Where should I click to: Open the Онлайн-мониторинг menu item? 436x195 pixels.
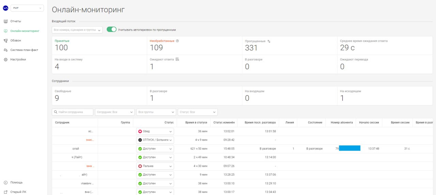point(25,31)
